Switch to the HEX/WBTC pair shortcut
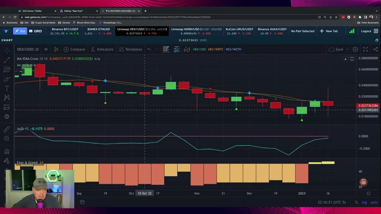Viewport: 381px width, 214px height. (x=216, y=49)
